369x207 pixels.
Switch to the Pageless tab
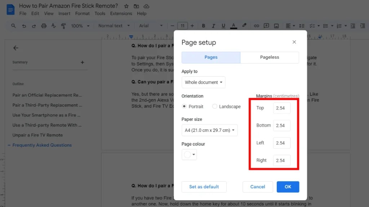270,57
